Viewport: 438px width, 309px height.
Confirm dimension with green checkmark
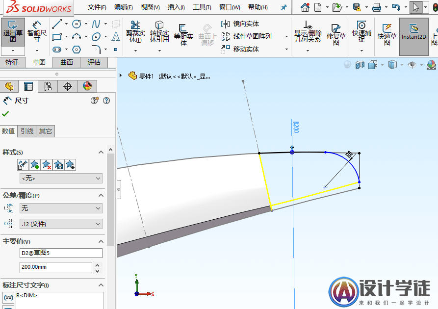pyautogui.click(x=5, y=114)
